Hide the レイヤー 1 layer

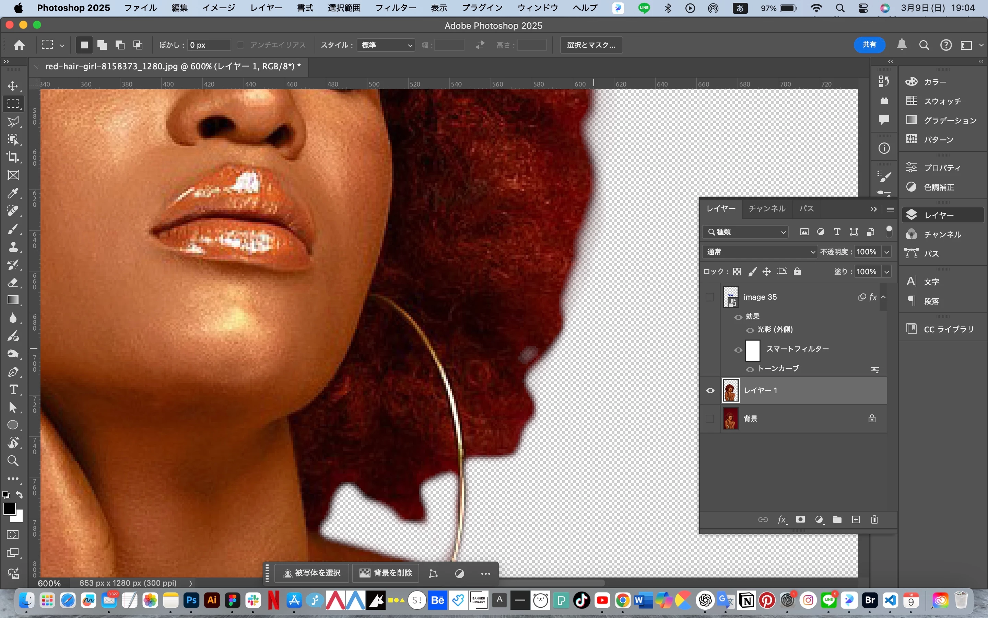point(710,390)
